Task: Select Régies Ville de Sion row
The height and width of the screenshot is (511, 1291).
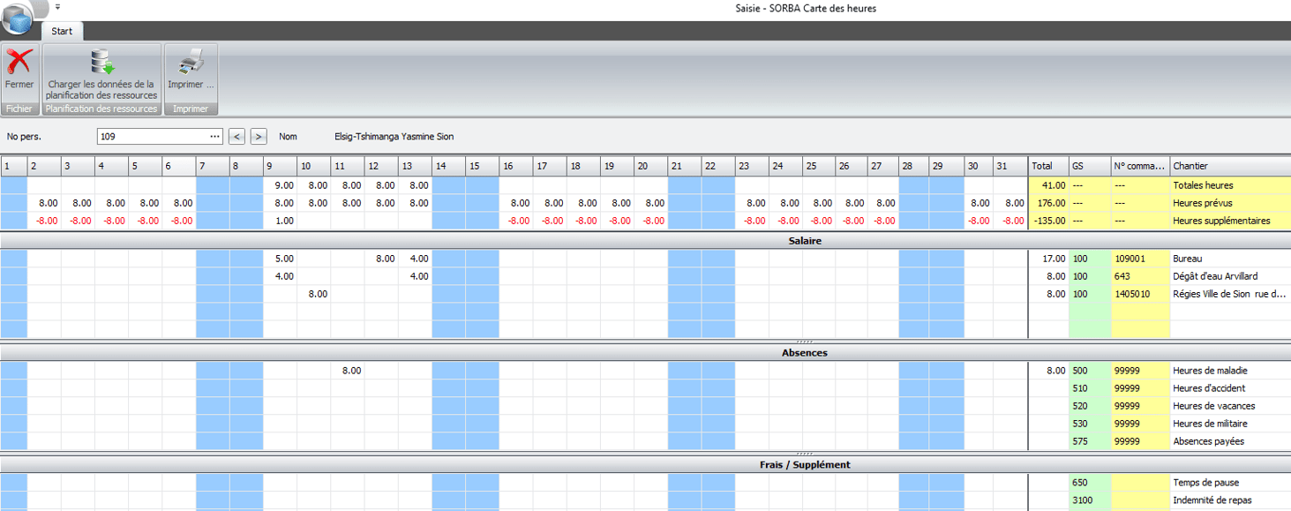Action: tap(1228, 294)
